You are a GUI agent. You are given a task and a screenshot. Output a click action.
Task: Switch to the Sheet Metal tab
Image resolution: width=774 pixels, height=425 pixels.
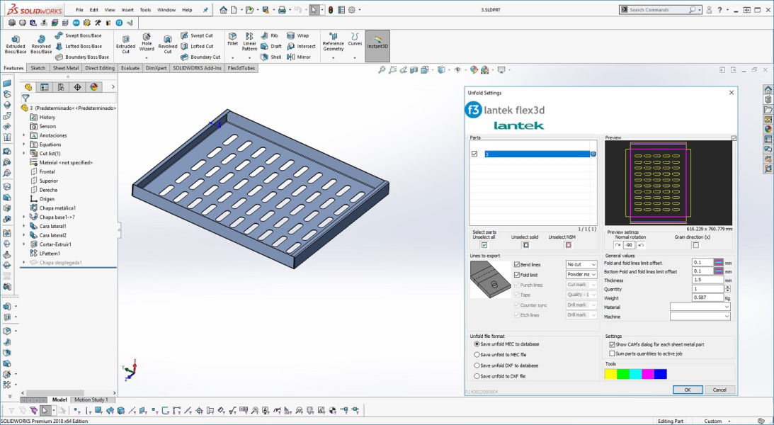pos(66,69)
